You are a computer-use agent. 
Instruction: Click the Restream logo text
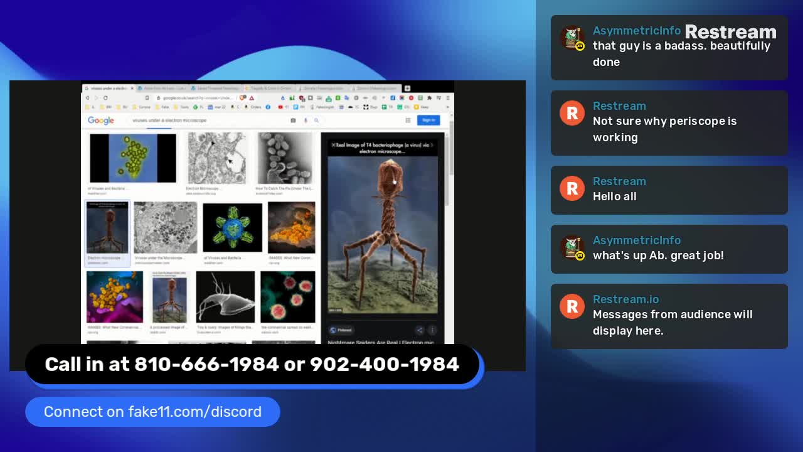731,32
